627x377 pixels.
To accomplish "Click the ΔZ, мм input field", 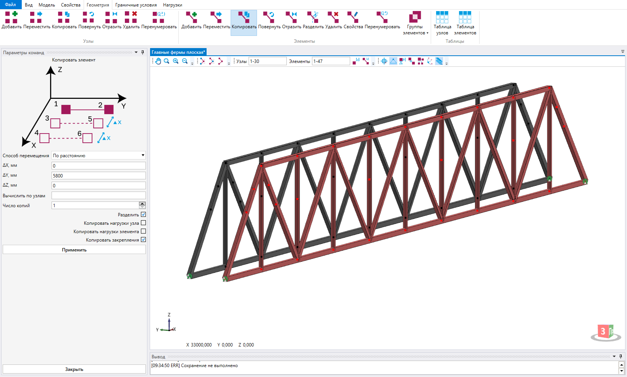I will pyautogui.click(x=99, y=185).
